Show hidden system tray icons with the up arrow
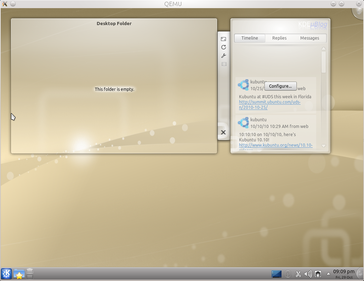 point(328,274)
